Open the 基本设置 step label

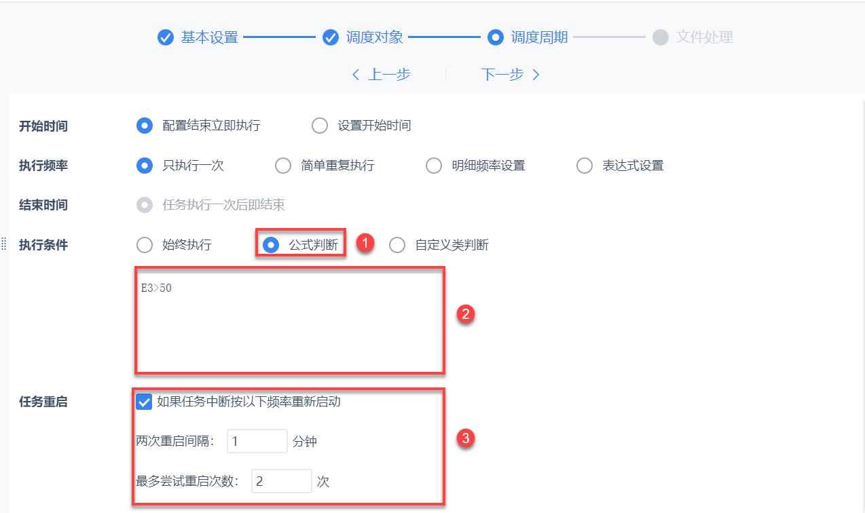pos(210,37)
